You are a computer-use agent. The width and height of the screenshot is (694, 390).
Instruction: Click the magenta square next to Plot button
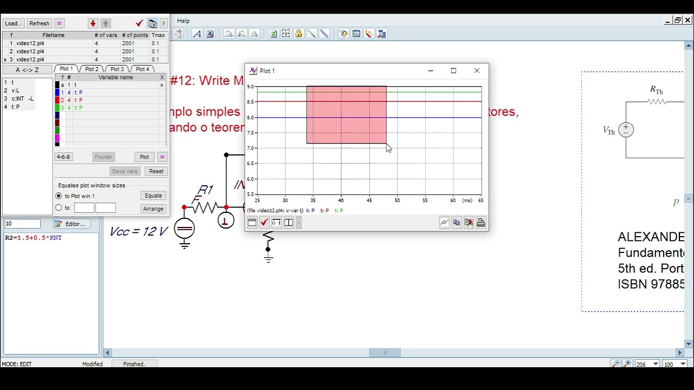point(162,157)
